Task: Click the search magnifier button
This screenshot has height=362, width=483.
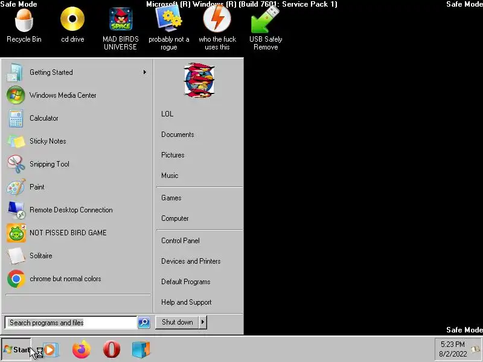Action: 144,322
